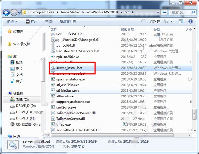The height and width of the screenshot is (154, 199).
Task: Click the vertical scrollbar thumb
Action: [195, 114]
